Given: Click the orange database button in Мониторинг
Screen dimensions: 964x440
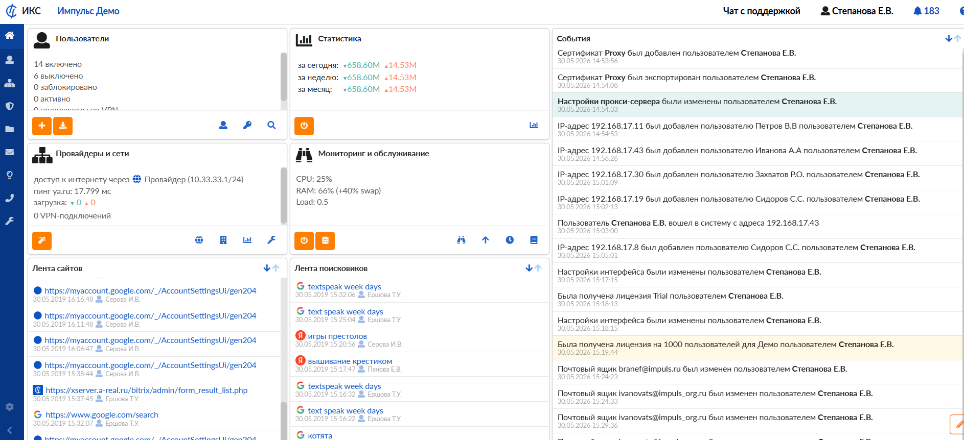Looking at the screenshot, I should tap(325, 240).
